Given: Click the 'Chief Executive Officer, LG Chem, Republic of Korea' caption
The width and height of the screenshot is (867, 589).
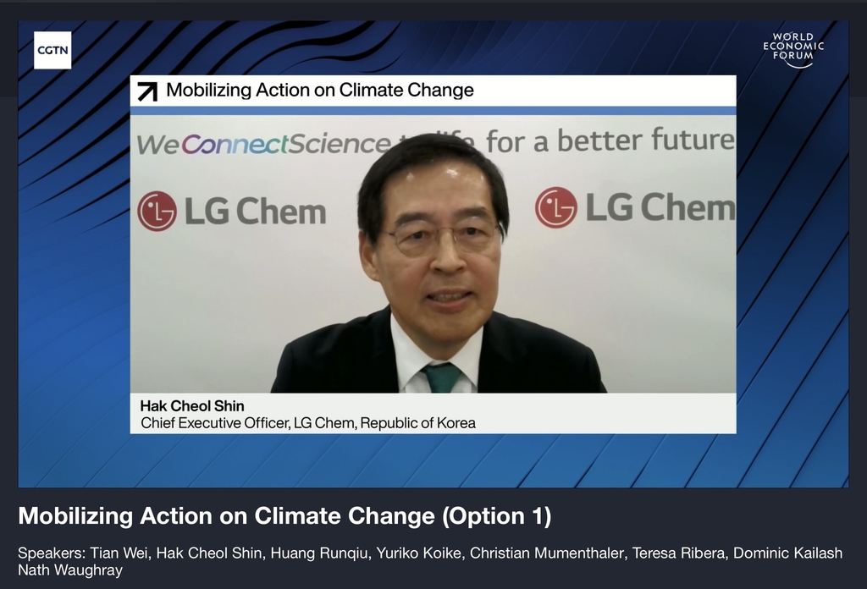Looking at the screenshot, I should click(x=308, y=423).
